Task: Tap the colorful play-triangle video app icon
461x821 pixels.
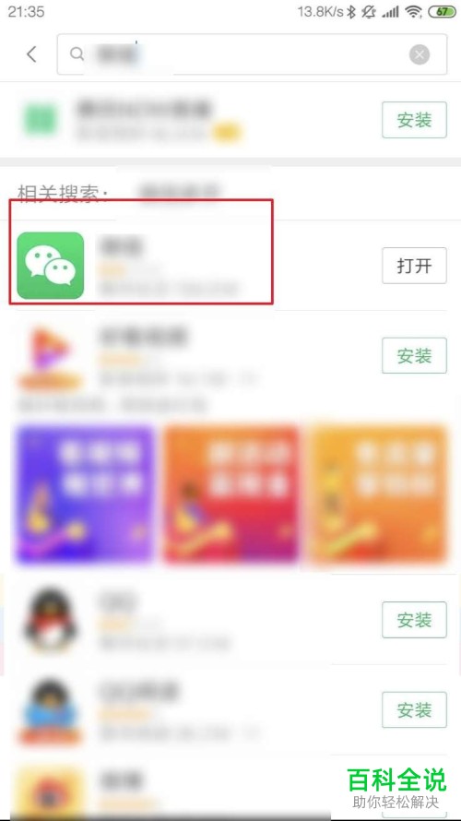Action: pos(50,357)
